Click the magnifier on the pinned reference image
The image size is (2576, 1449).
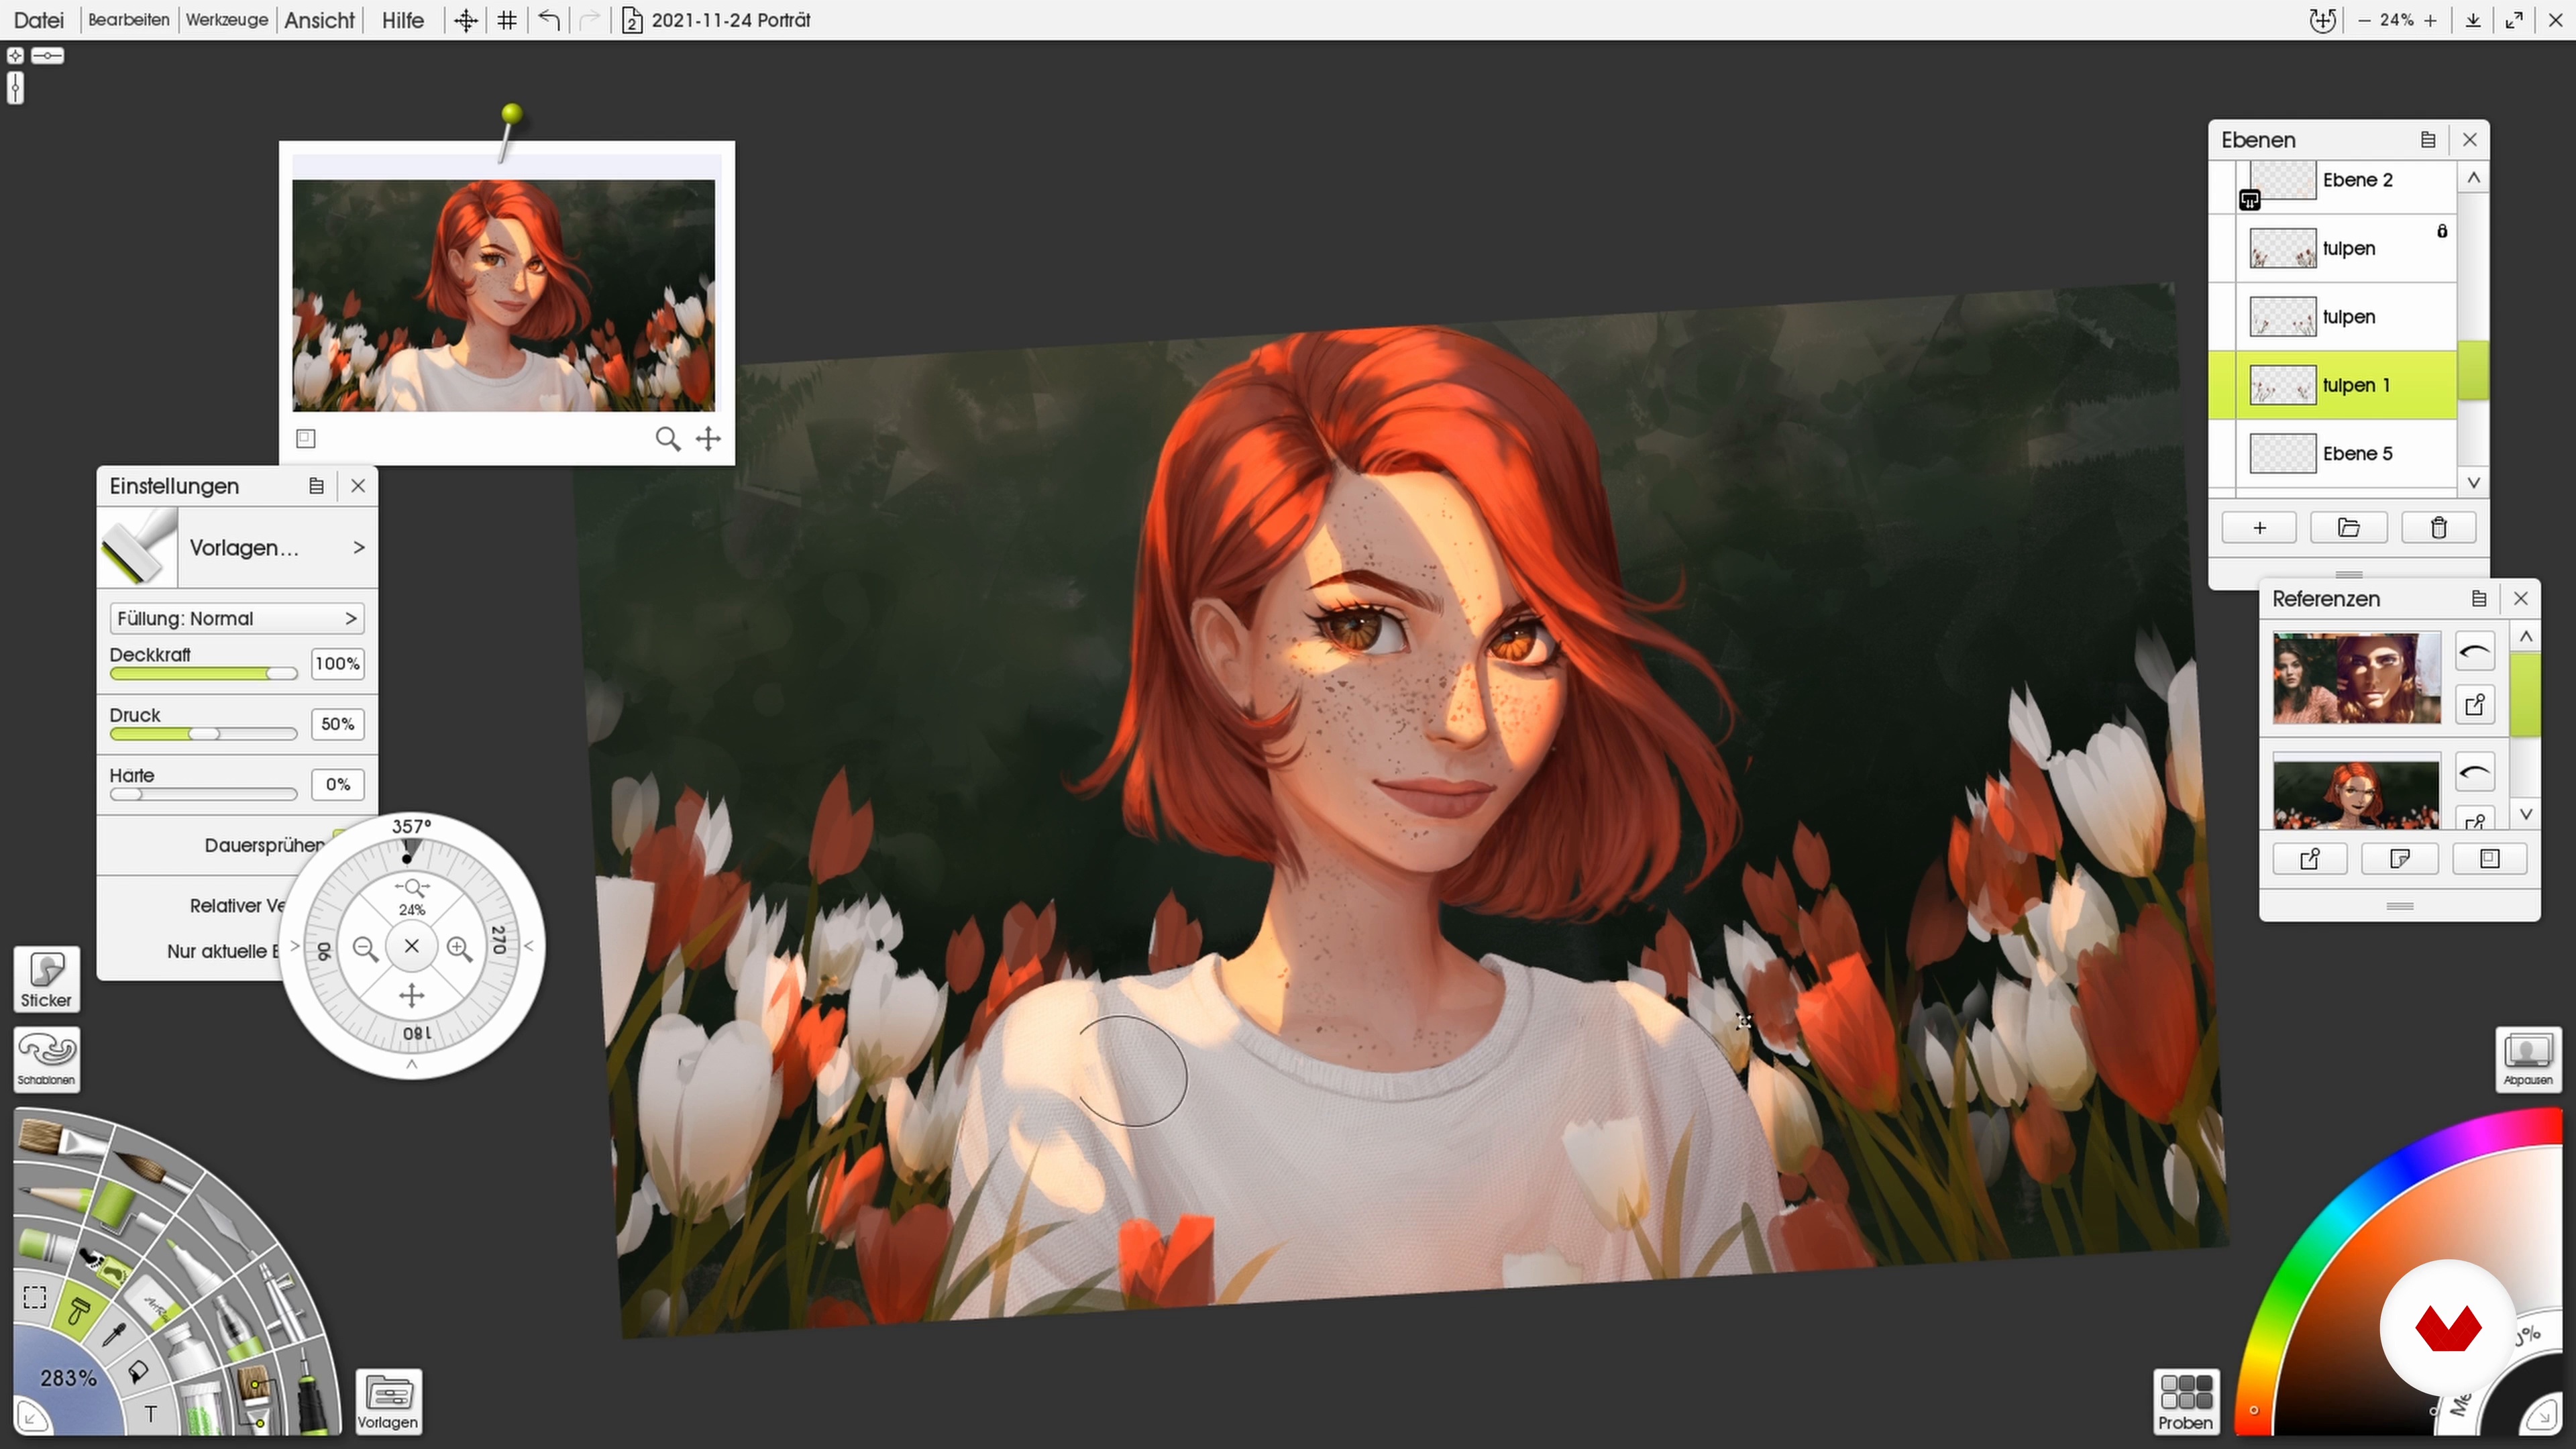(x=667, y=438)
